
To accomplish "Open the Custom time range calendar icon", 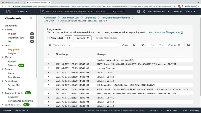I will click(179, 45).
